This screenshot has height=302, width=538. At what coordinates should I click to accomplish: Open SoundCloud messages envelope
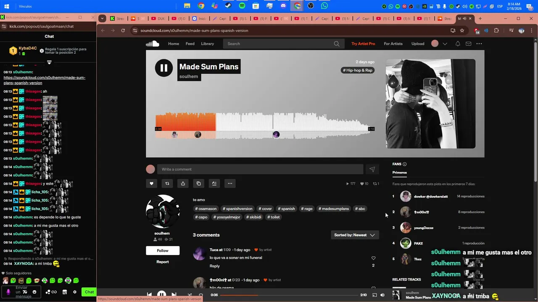pos(468,44)
